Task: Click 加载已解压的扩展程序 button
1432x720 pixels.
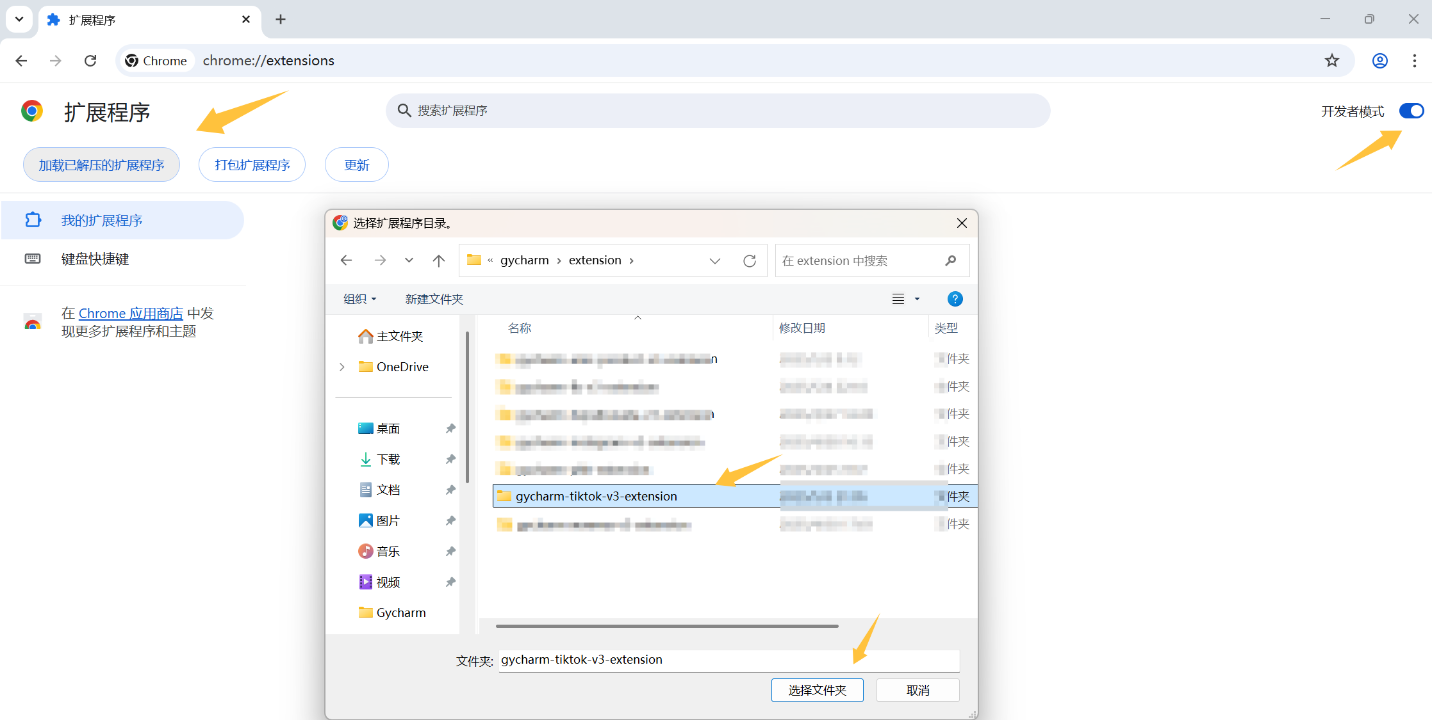Action: [101, 165]
